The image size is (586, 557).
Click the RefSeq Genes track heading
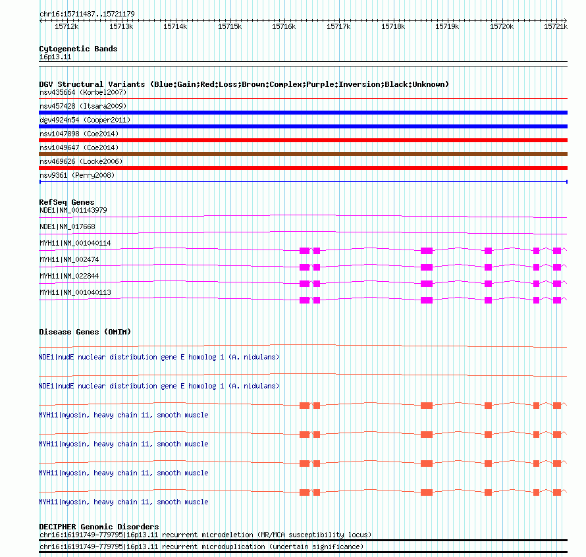pyautogui.click(x=67, y=202)
